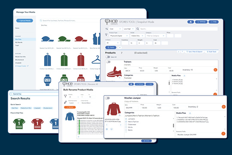Click Home icon in Snapshot Mode window
232x155 pixels.
tap(191, 22)
